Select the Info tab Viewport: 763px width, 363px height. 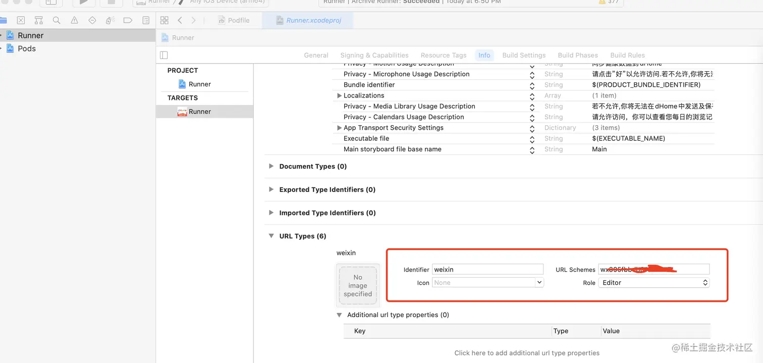(x=484, y=55)
